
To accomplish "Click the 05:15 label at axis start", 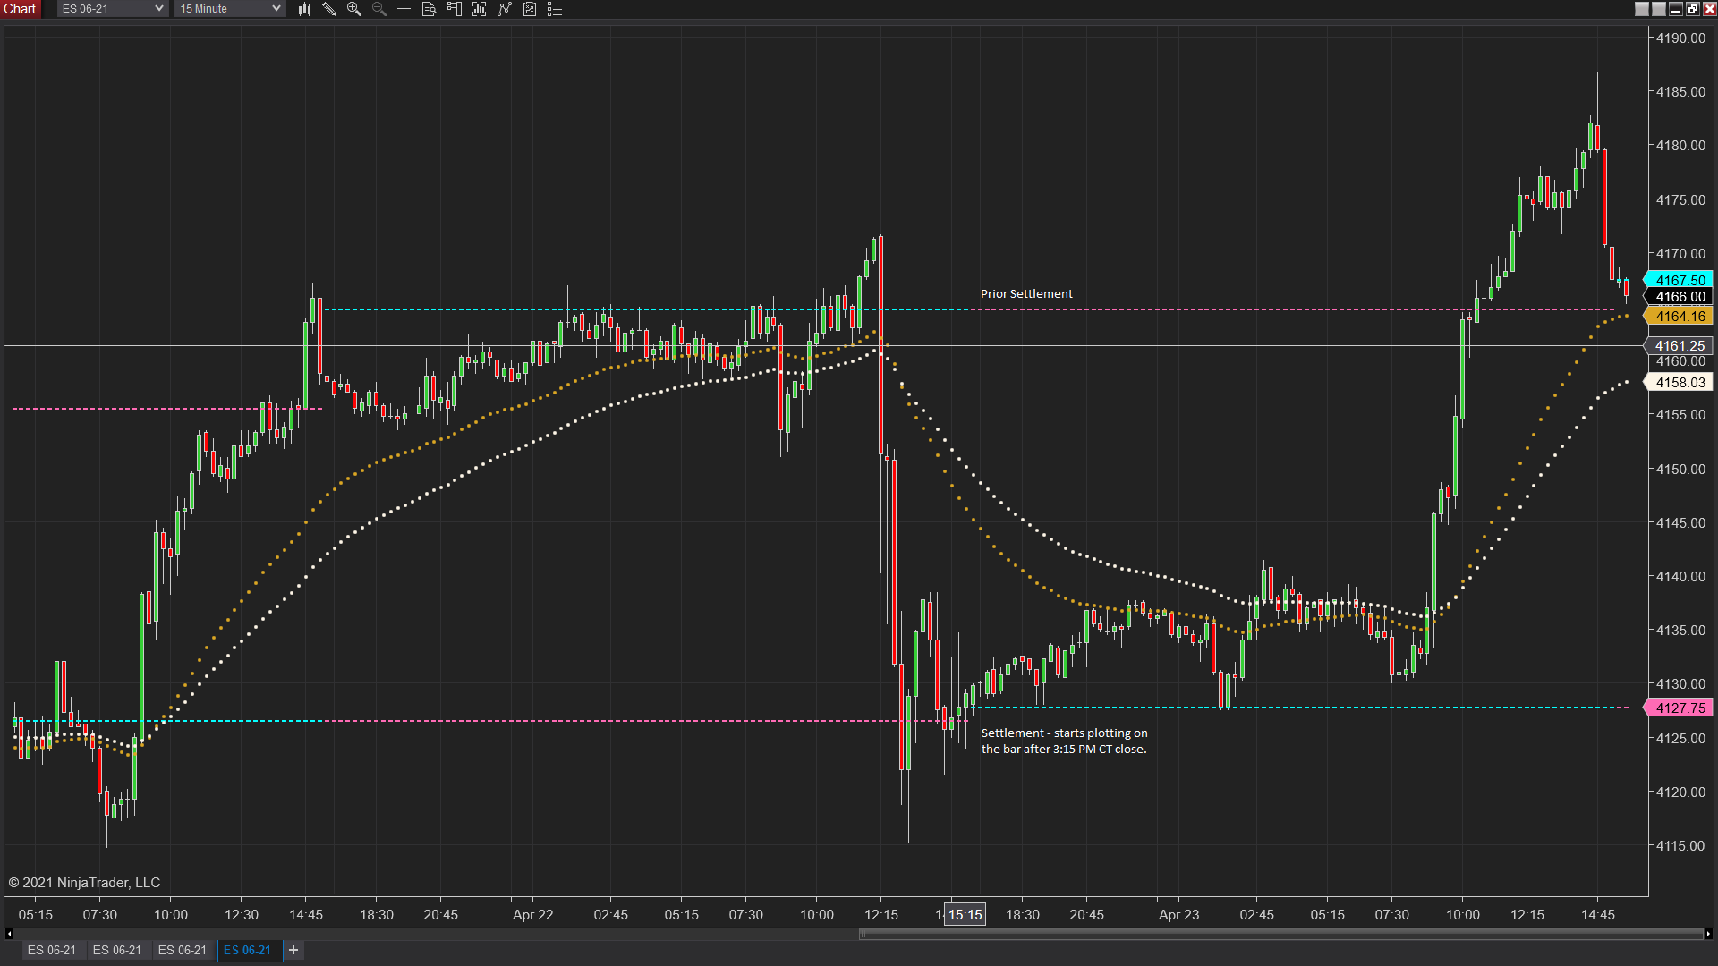I will coord(36,914).
